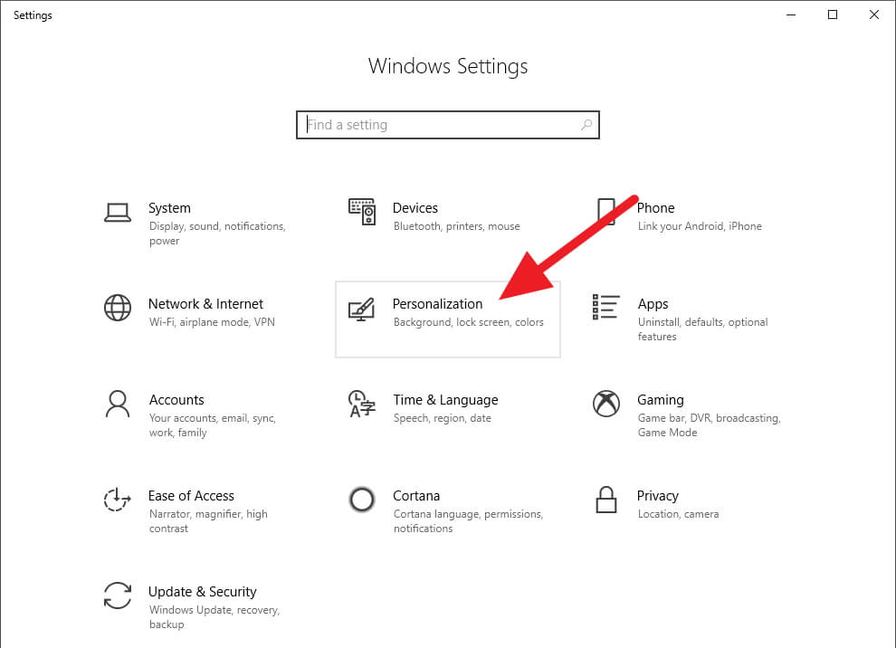Select the System category title
The image size is (896, 648).
[170, 208]
